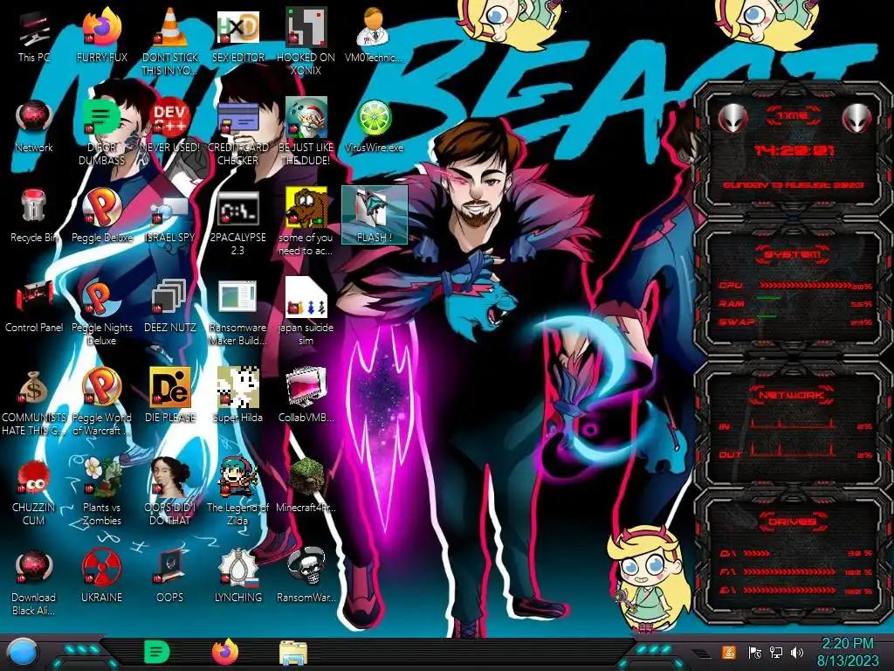Launch Peggle World of Warcraft
894x671 pixels.
(x=101, y=402)
